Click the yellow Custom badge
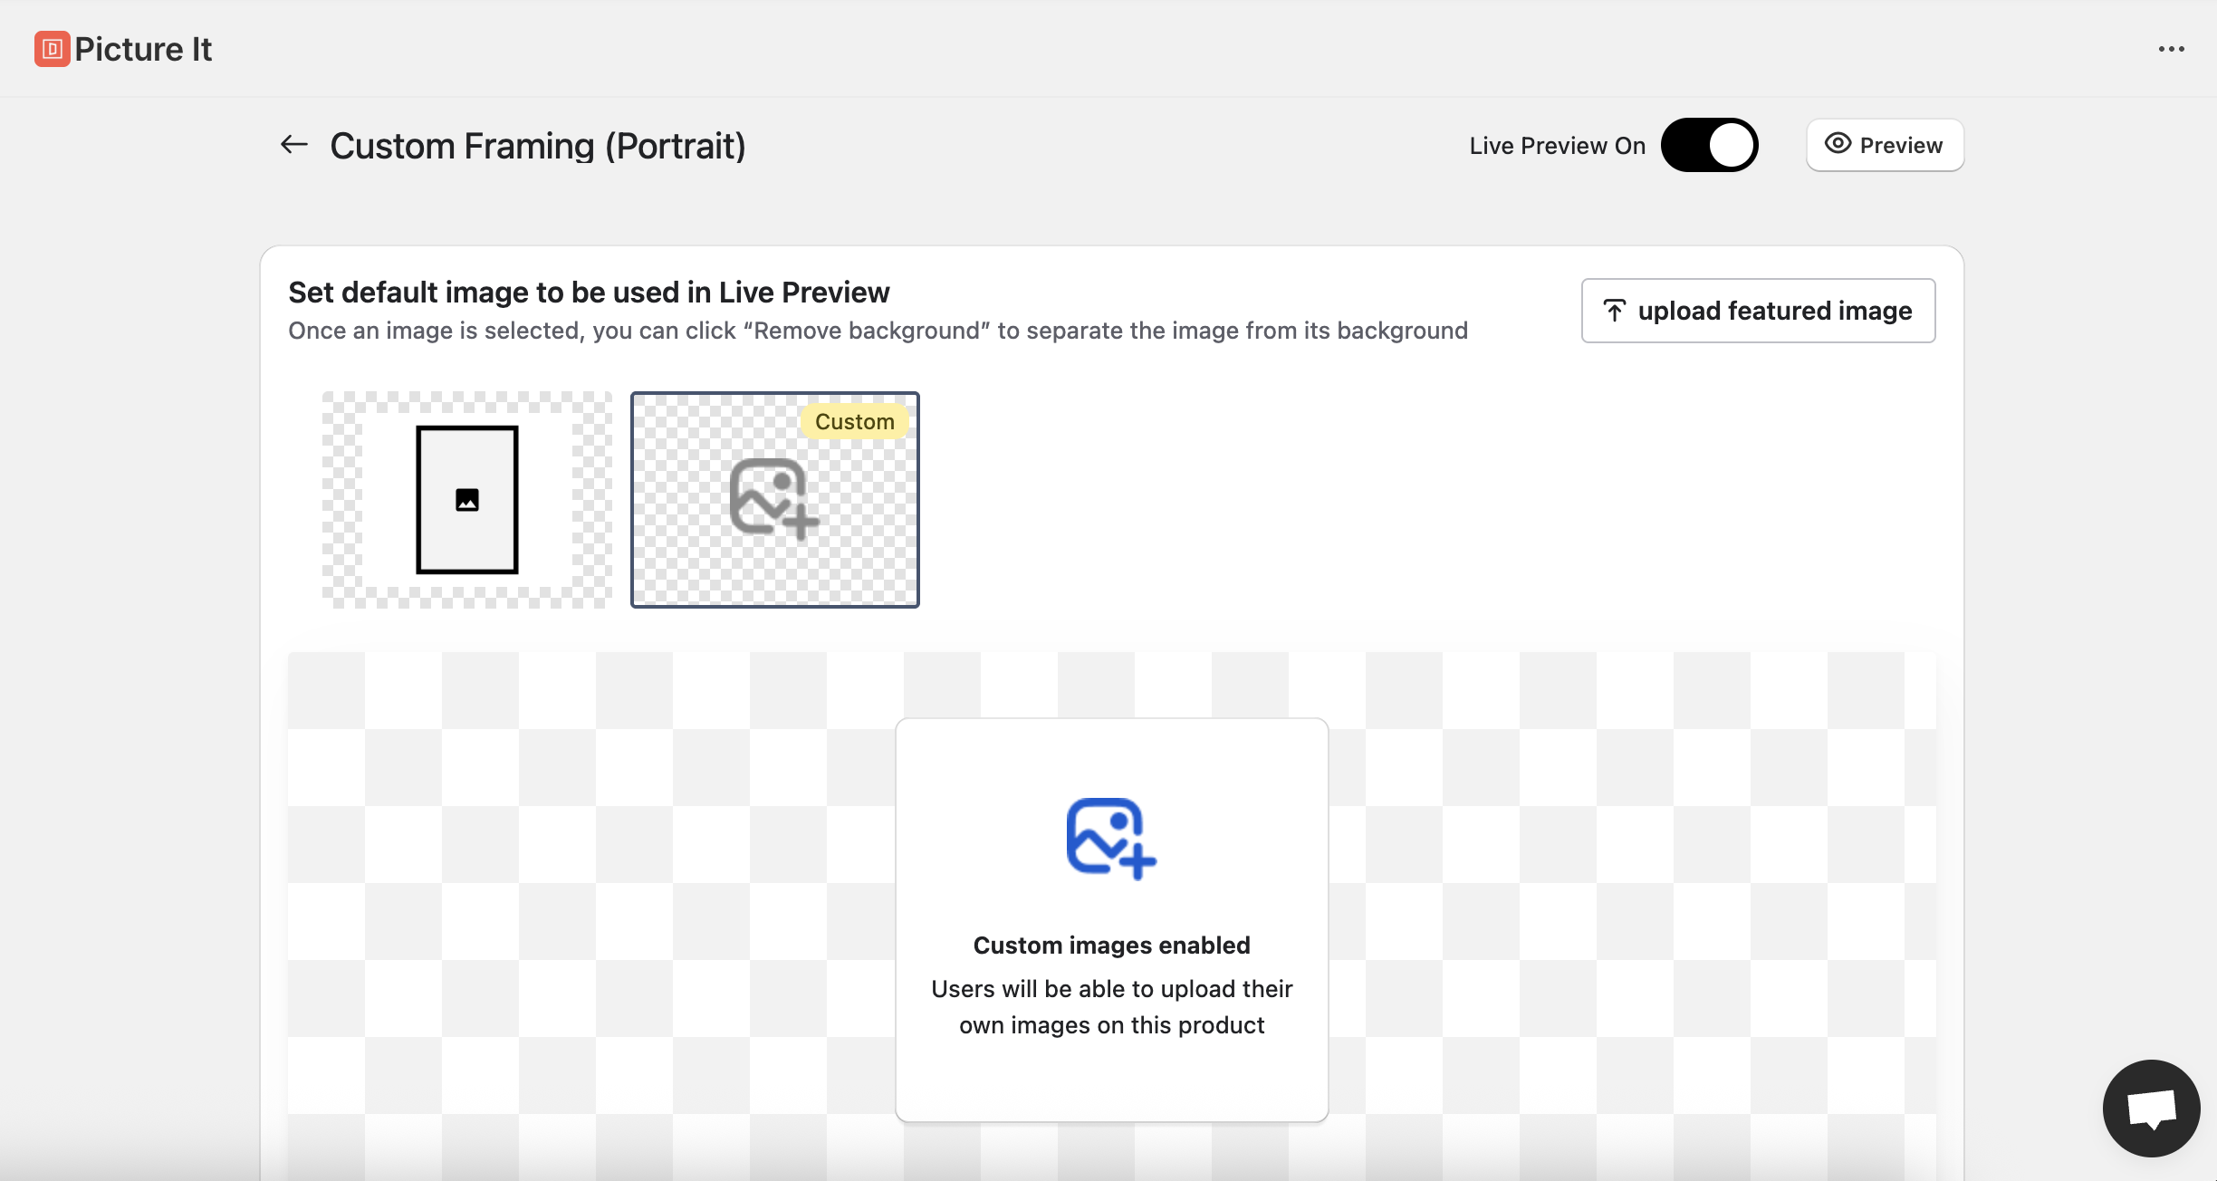2217x1181 pixels. point(854,420)
